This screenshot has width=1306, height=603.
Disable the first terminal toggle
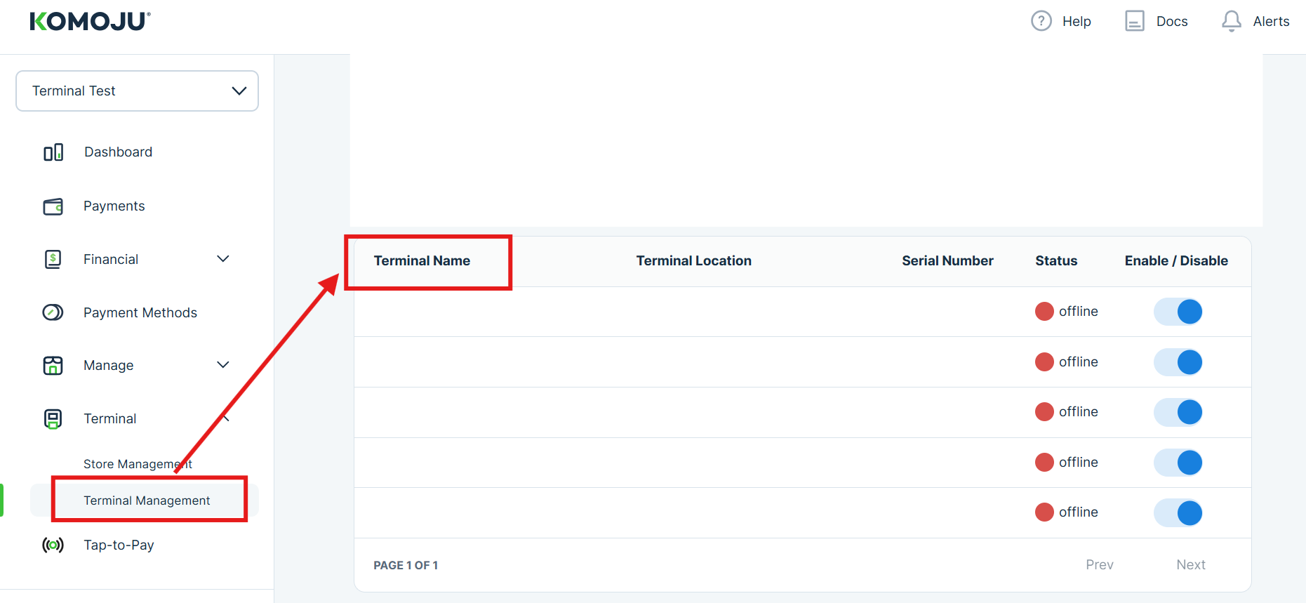pos(1178,312)
